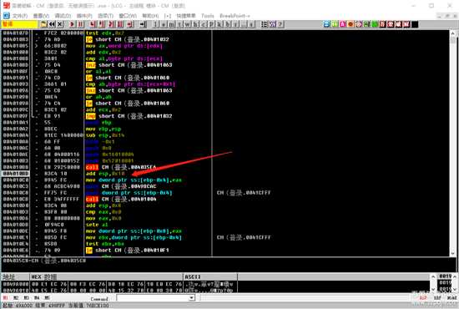
Task: Run the program with the play icon
Action: pyautogui.click(x=73, y=24)
